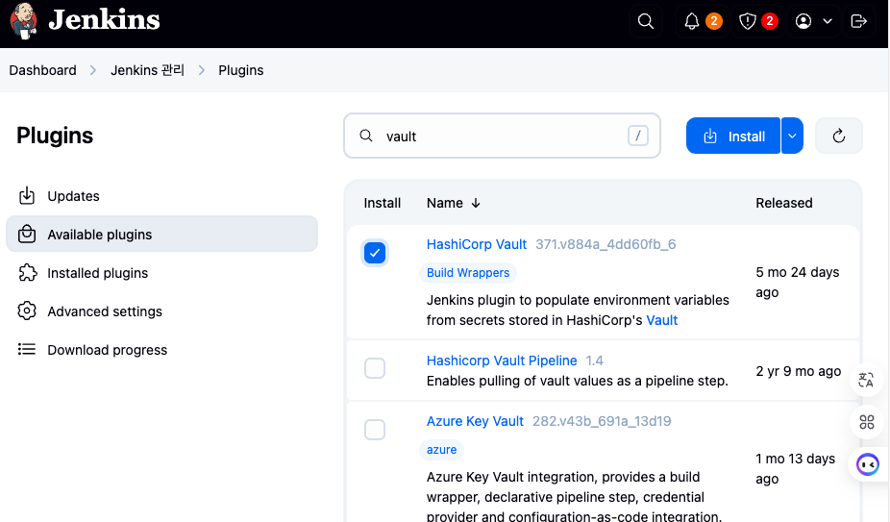Expand the chevron after Jenkins 관리 breadcrumb
890x522 pixels.
(202, 70)
